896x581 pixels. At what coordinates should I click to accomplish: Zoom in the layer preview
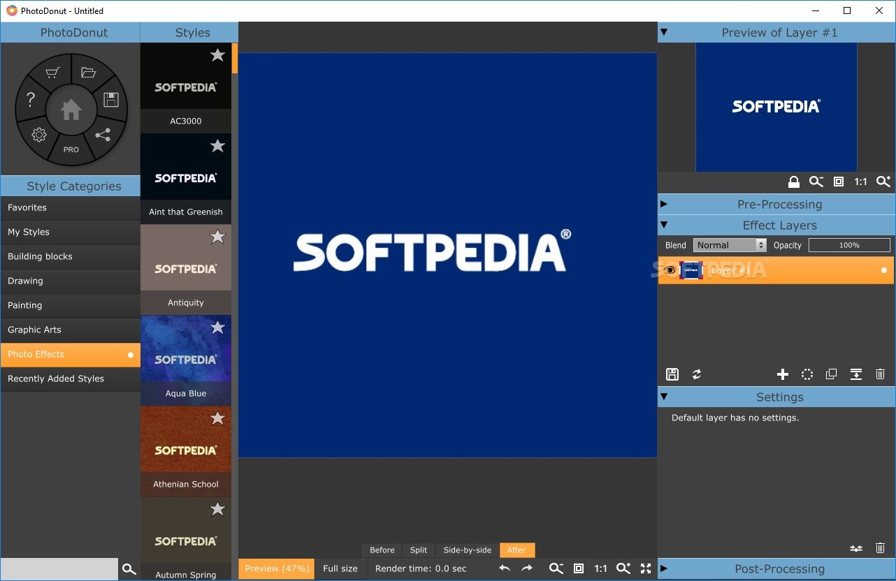pyautogui.click(x=883, y=182)
